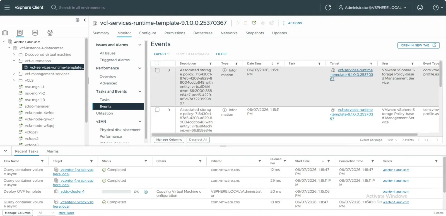Click the events table horizontal scrollbar
Screen dimensions: 446x216
click(284, 134)
